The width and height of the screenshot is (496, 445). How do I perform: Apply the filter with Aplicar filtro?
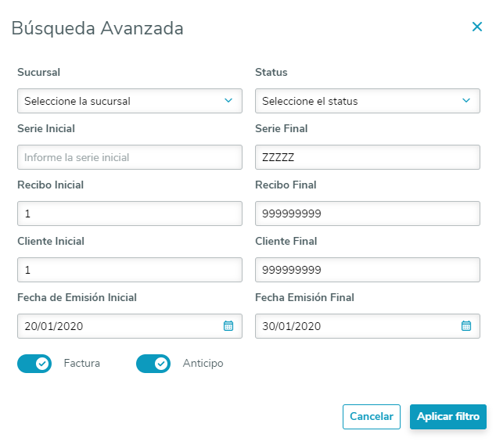point(448,417)
